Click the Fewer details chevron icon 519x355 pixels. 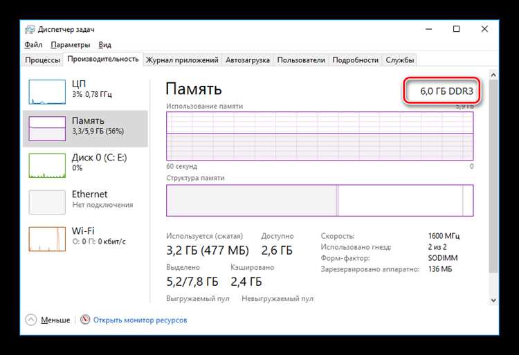point(30,320)
